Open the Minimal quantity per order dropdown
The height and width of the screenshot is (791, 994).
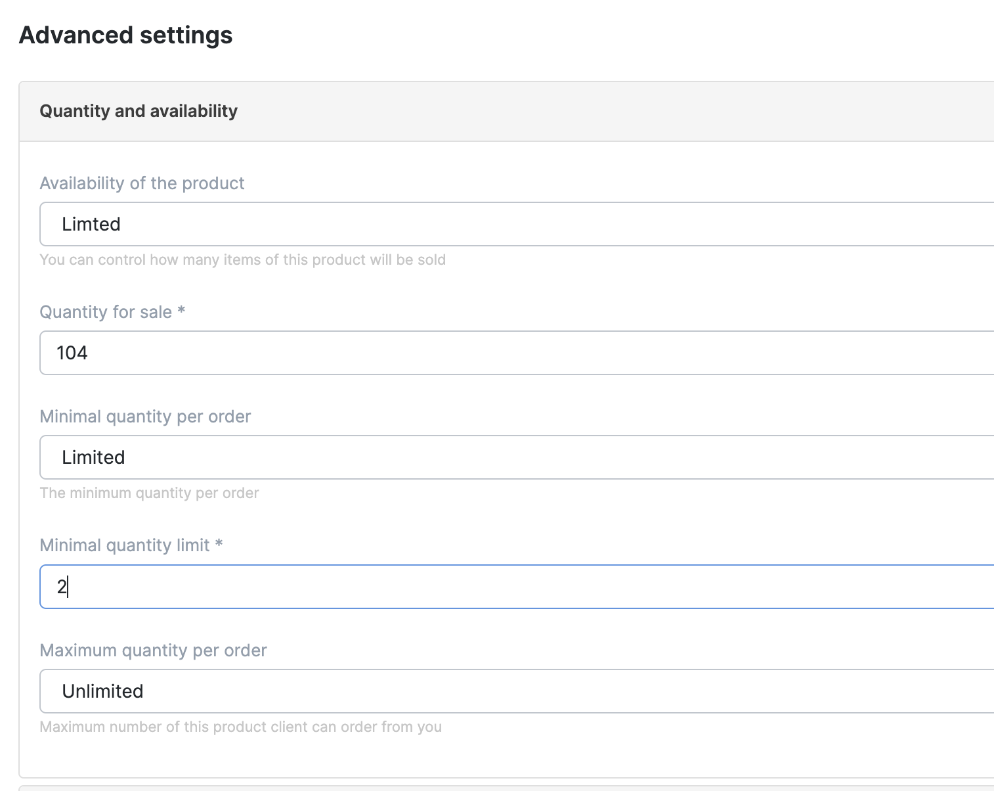pyautogui.click(x=512, y=457)
